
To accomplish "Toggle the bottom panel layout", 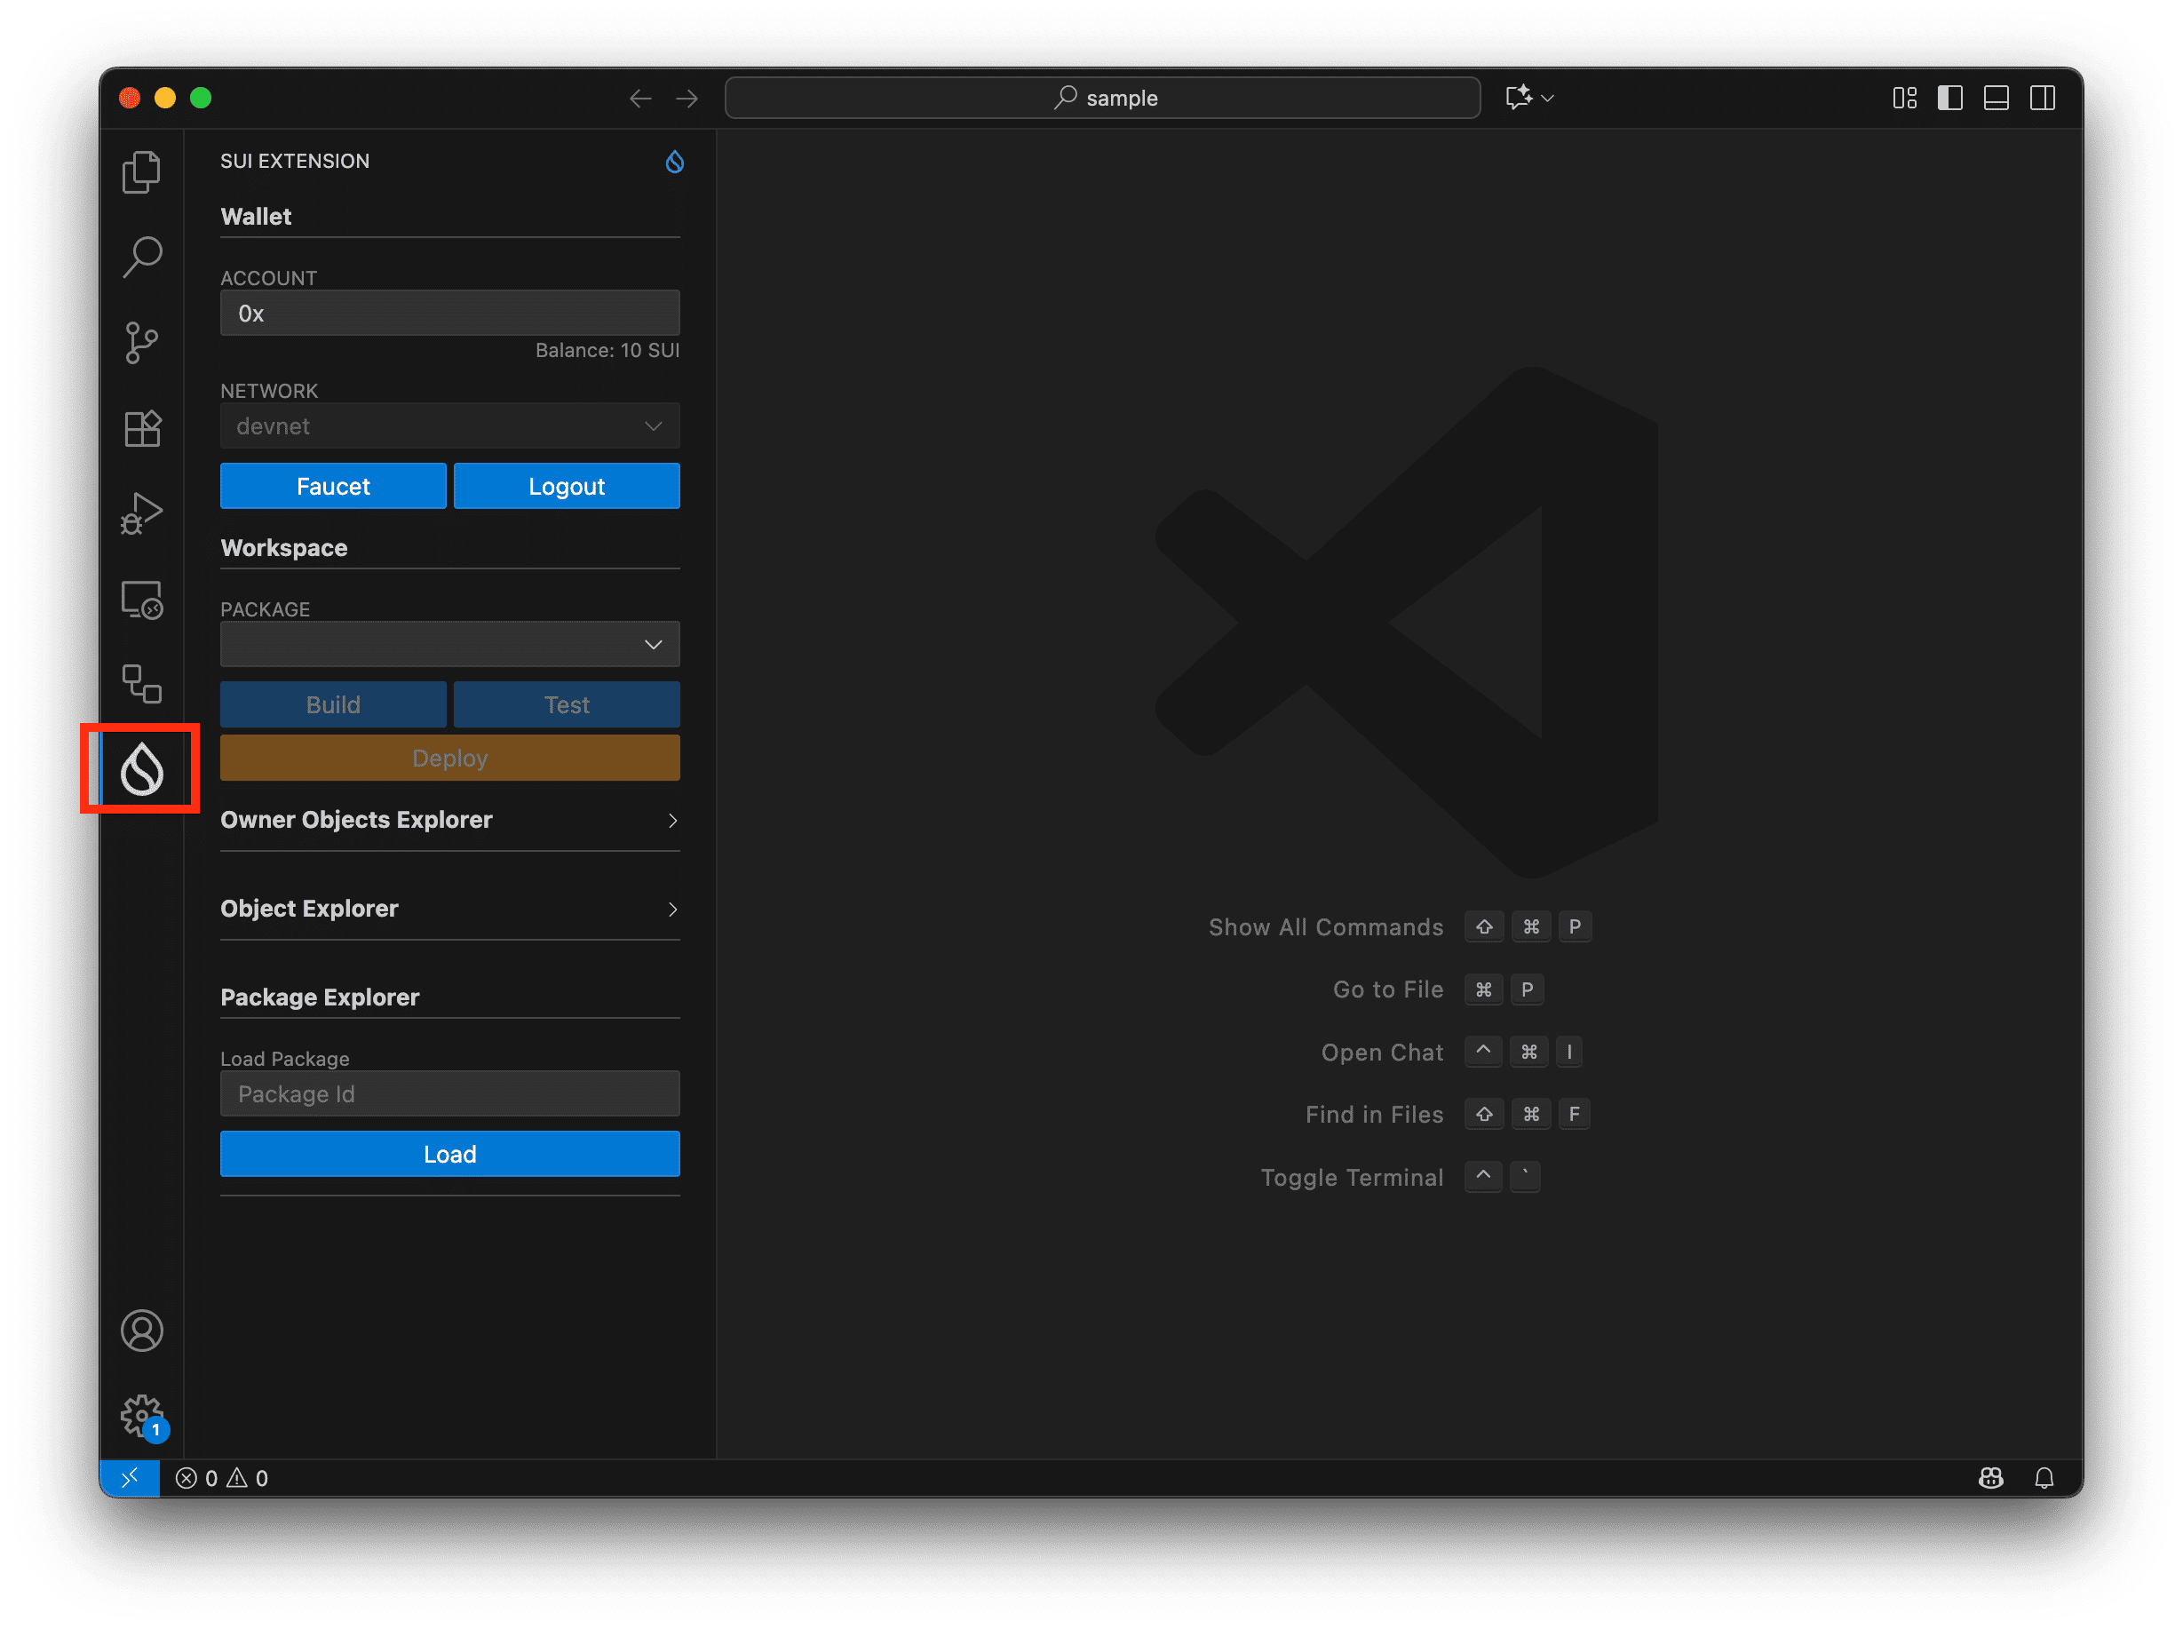I will coord(1996,98).
